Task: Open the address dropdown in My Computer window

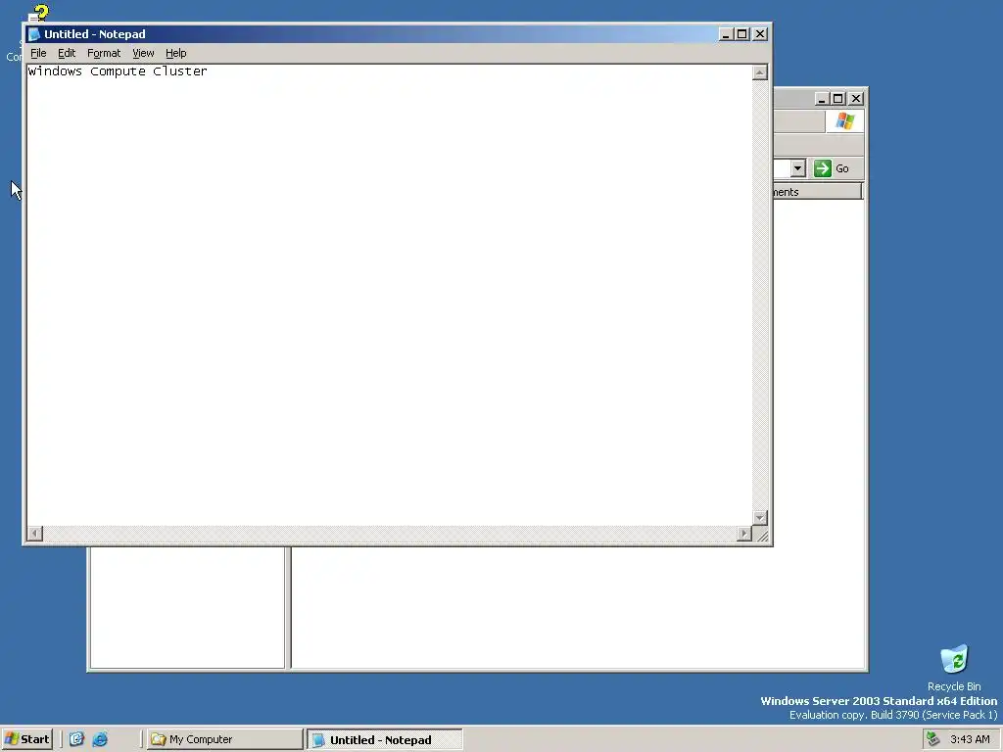Action: coord(797,168)
